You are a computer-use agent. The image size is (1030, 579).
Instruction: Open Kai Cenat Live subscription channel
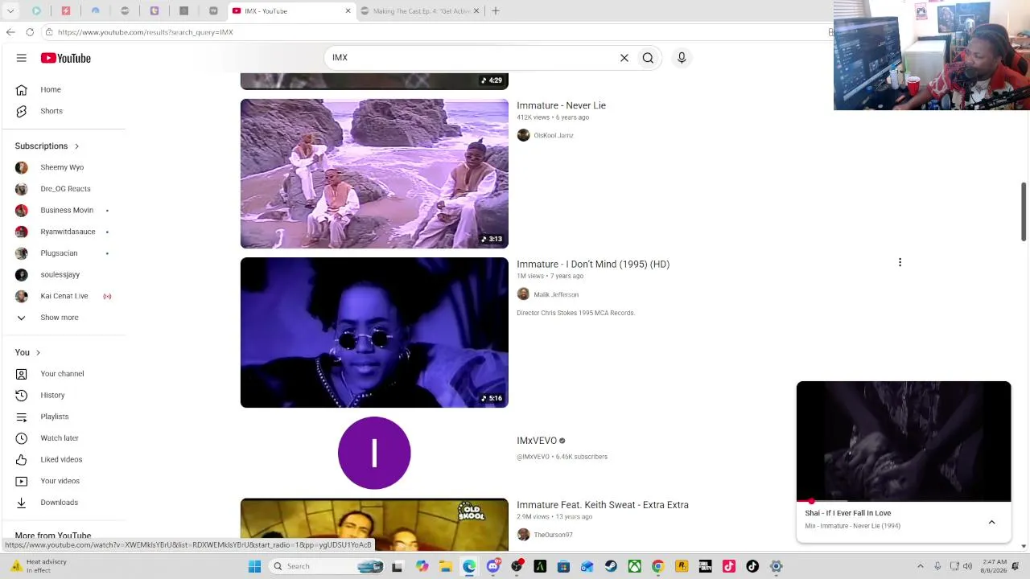point(63,296)
